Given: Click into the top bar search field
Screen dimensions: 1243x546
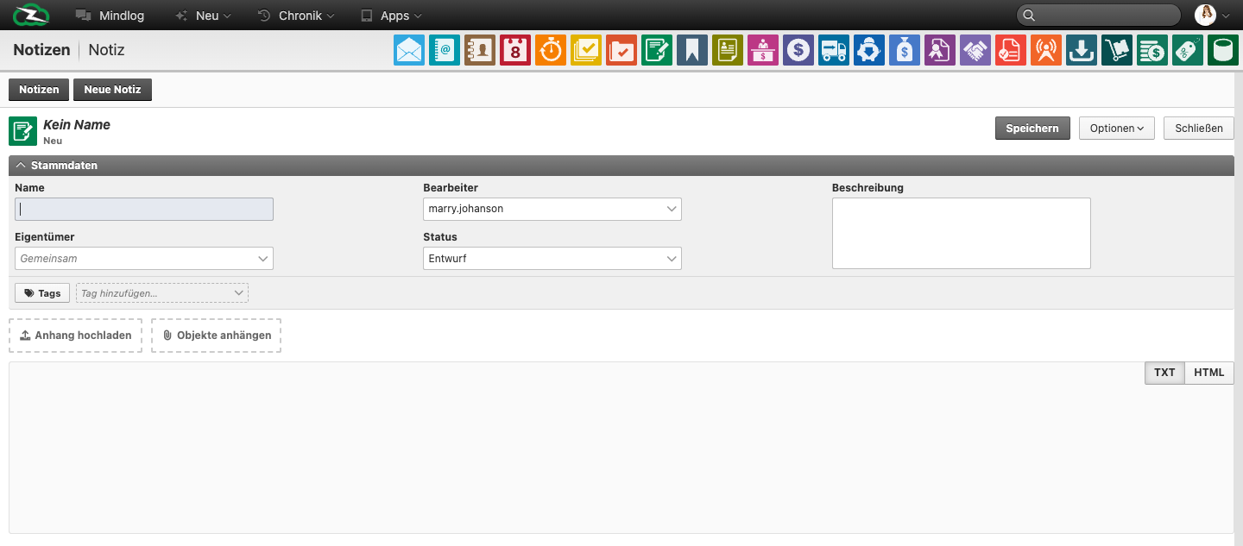Looking at the screenshot, I should 1099,15.
